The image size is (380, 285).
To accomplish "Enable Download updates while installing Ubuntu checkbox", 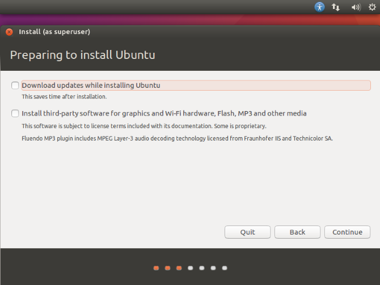I will [15, 86].
